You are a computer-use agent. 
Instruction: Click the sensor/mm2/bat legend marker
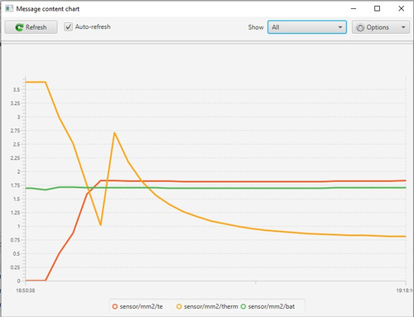[x=243, y=306]
